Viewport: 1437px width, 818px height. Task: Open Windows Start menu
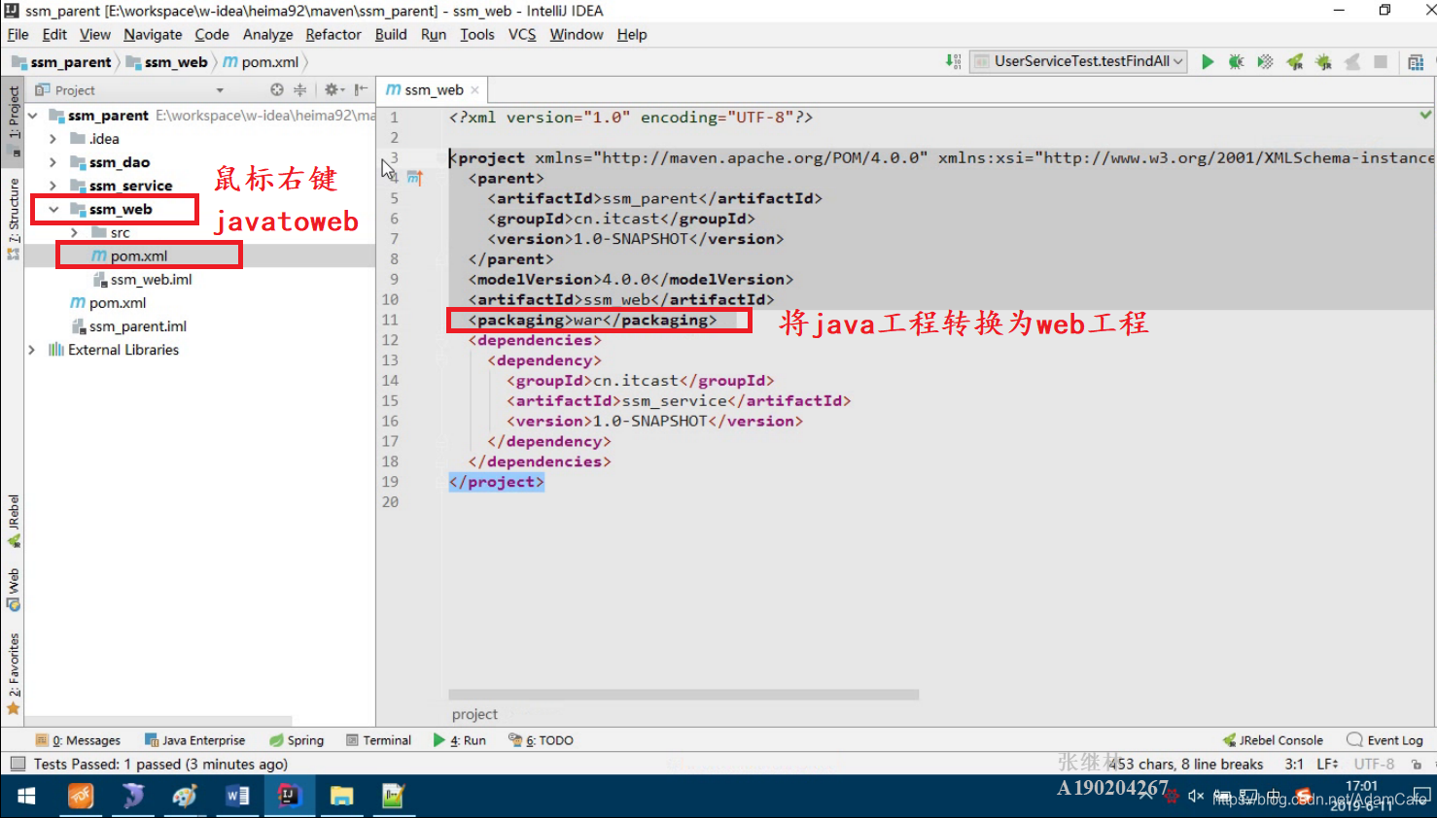coord(26,797)
